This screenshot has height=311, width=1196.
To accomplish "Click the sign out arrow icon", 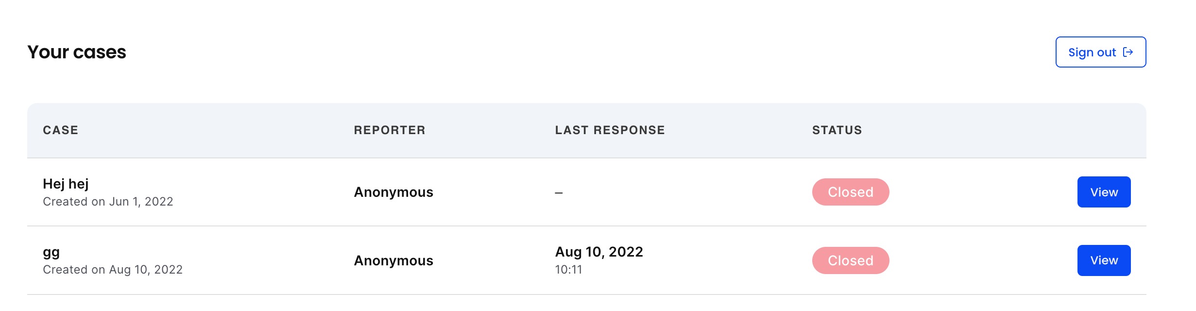I will coord(1128,52).
